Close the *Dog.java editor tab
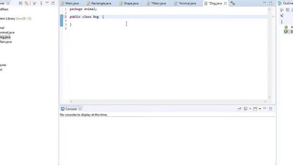Screen dimensions: 293x165 click(x=225, y=3)
